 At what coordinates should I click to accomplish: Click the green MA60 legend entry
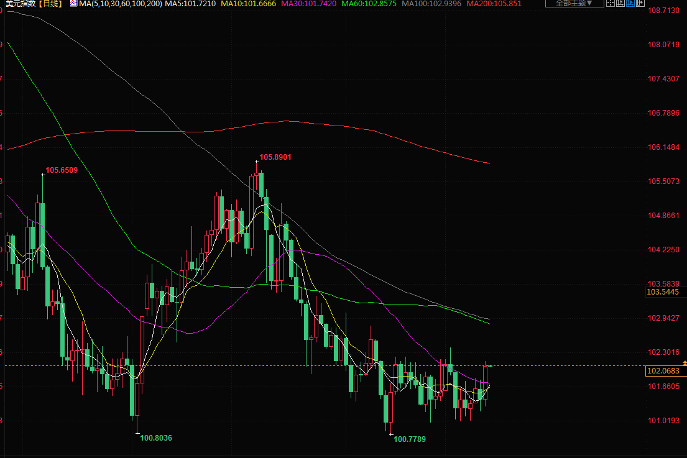coord(368,4)
